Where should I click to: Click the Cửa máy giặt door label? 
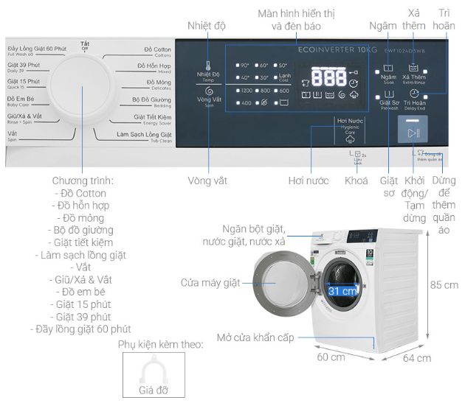pyautogui.click(x=210, y=283)
